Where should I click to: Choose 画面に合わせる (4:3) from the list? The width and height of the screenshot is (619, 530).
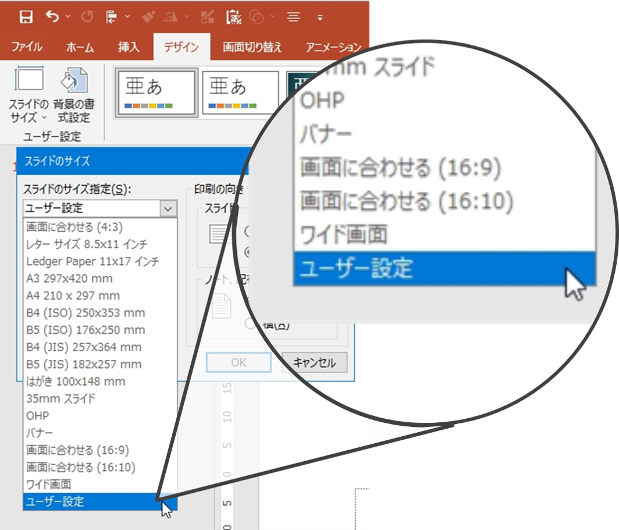(x=100, y=227)
